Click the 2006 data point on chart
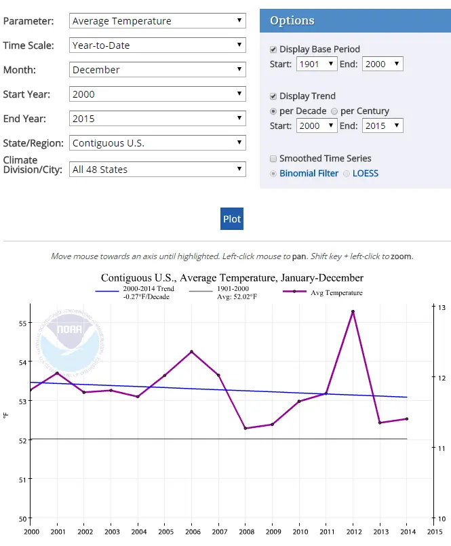The image size is (451, 546). tap(191, 351)
